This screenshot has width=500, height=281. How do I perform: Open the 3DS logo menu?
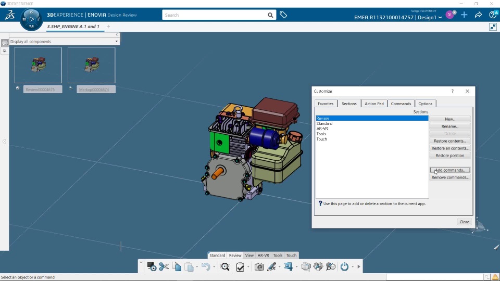click(x=10, y=15)
